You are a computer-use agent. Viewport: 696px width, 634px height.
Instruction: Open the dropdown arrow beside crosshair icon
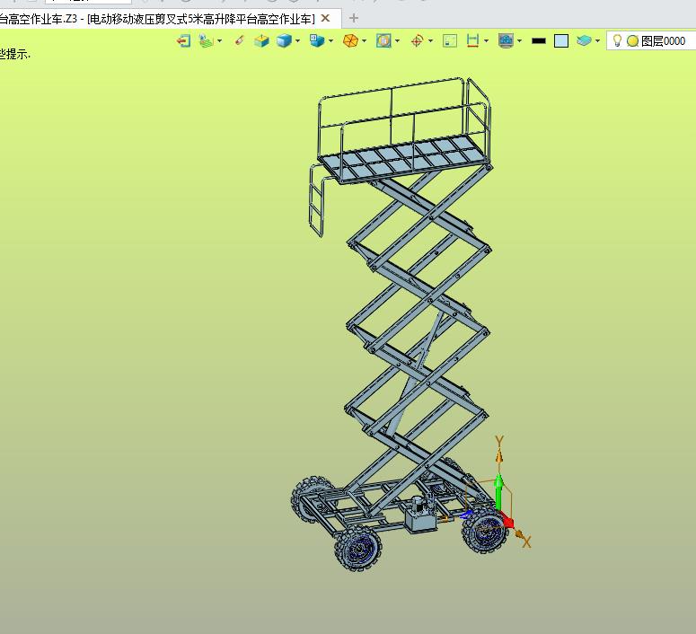pyautogui.click(x=430, y=40)
